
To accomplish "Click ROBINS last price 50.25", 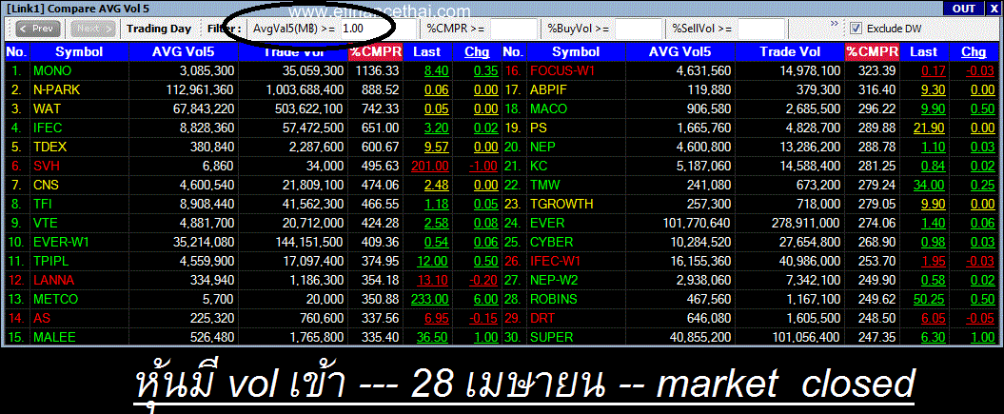I will pyautogui.click(x=929, y=299).
